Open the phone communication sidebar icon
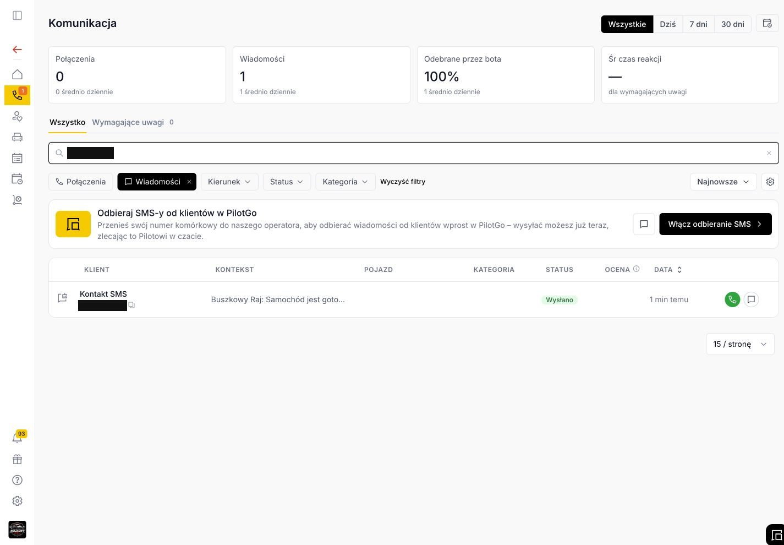784x545 pixels. coord(17,95)
